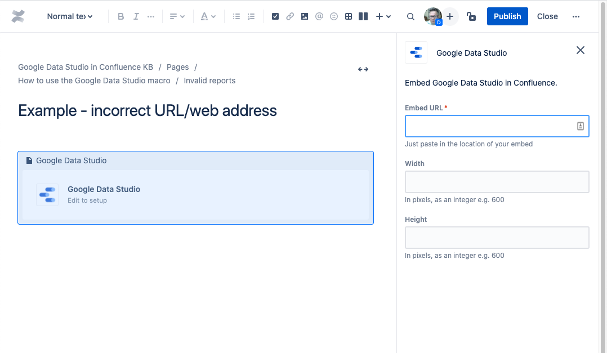The width and height of the screenshot is (607, 353).
Task: Insert an image or file
Action: pyautogui.click(x=305, y=16)
